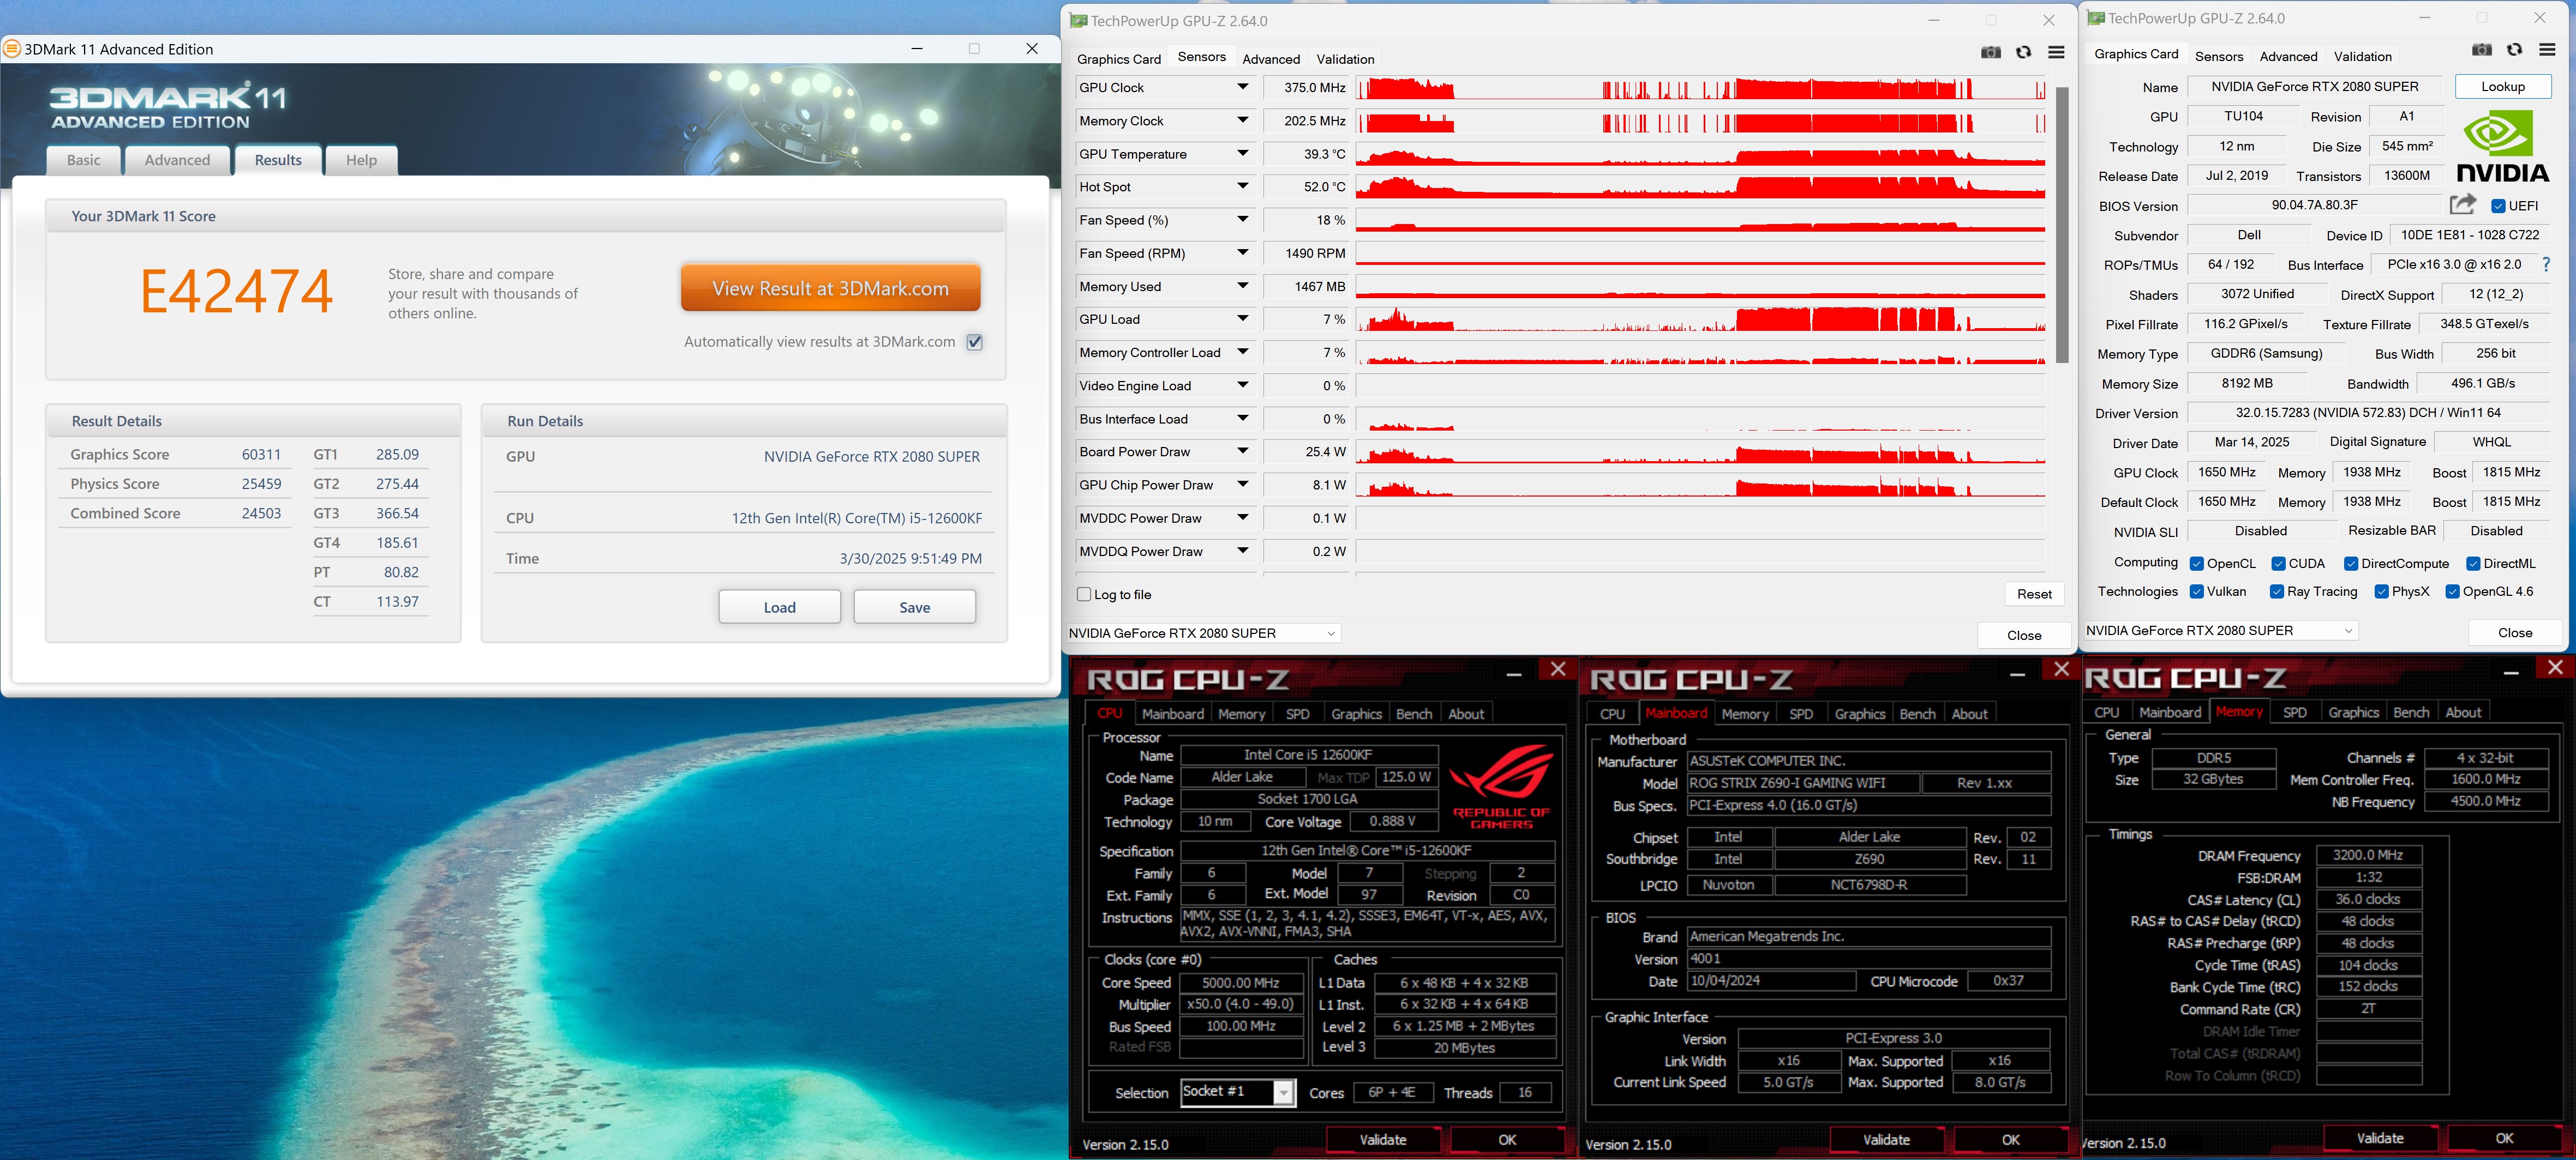This screenshot has height=1160, width=2576.
Task: Switch to Validation tab in GPU-Z Sensors window
Action: coord(1345,59)
